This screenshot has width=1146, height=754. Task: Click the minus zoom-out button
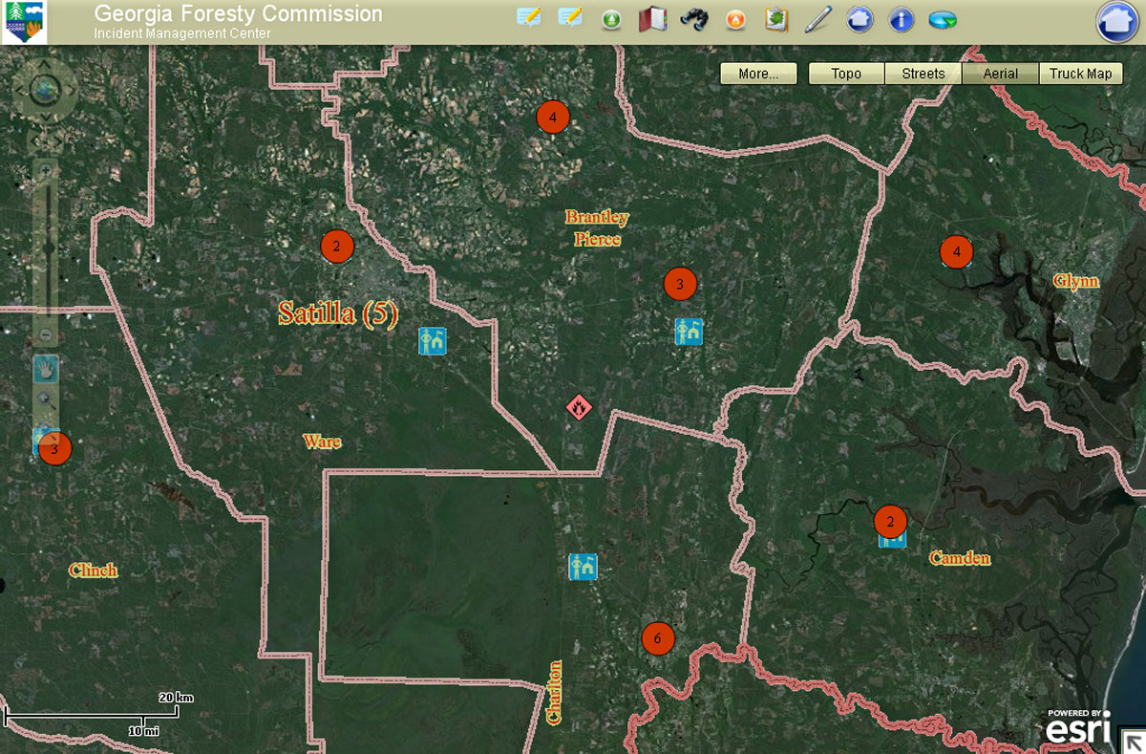click(46, 335)
